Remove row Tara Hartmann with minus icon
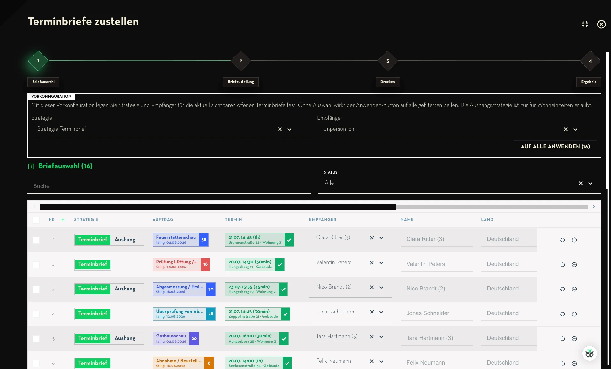The width and height of the screenshot is (611, 369). click(x=574, y=339)
